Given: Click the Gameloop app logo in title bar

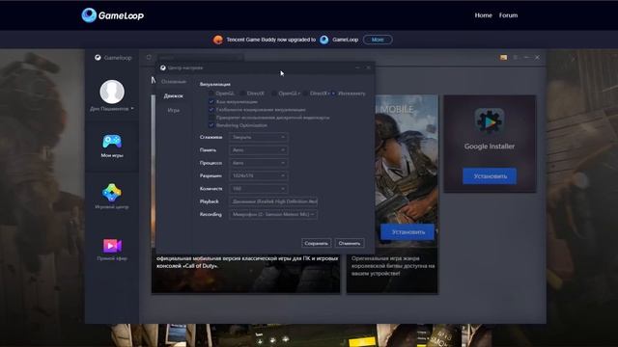Looking at the screenshot, I should coord(98,58).
